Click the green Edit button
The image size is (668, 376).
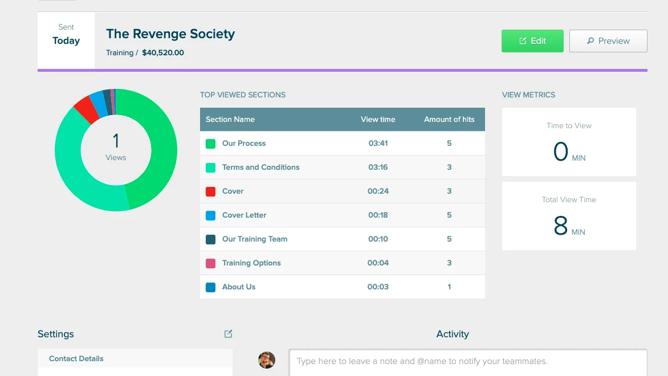coord(532,41)
